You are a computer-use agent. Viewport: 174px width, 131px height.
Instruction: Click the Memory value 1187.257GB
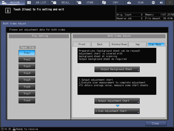pyautogui.click(x=167, y=15)
